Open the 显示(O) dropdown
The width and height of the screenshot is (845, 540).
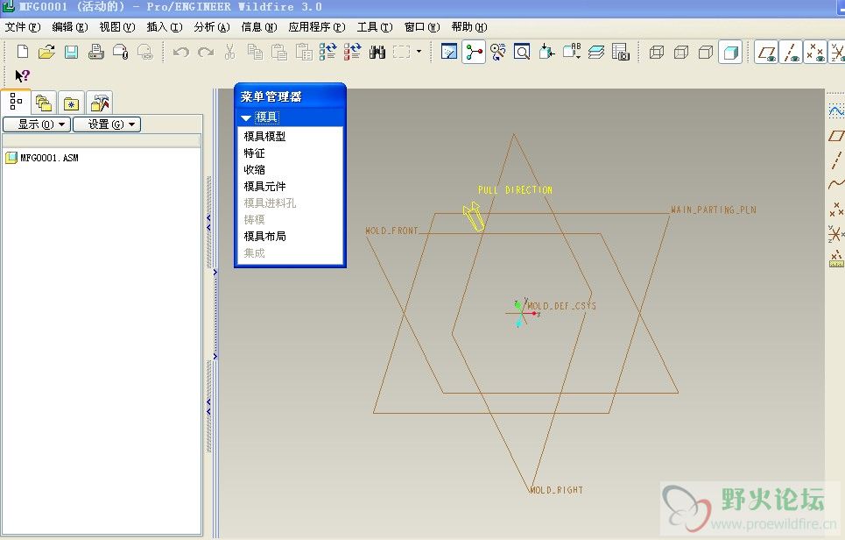[x=37, y=124]
